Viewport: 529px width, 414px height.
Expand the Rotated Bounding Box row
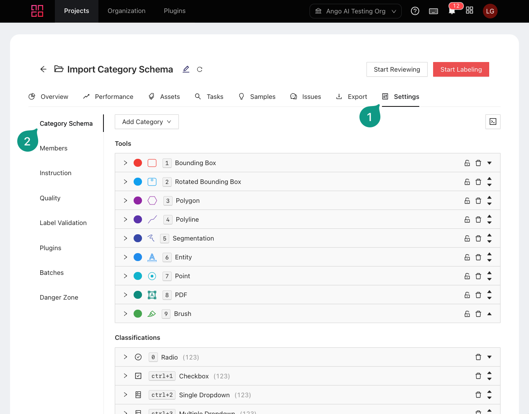coord(125,182)
